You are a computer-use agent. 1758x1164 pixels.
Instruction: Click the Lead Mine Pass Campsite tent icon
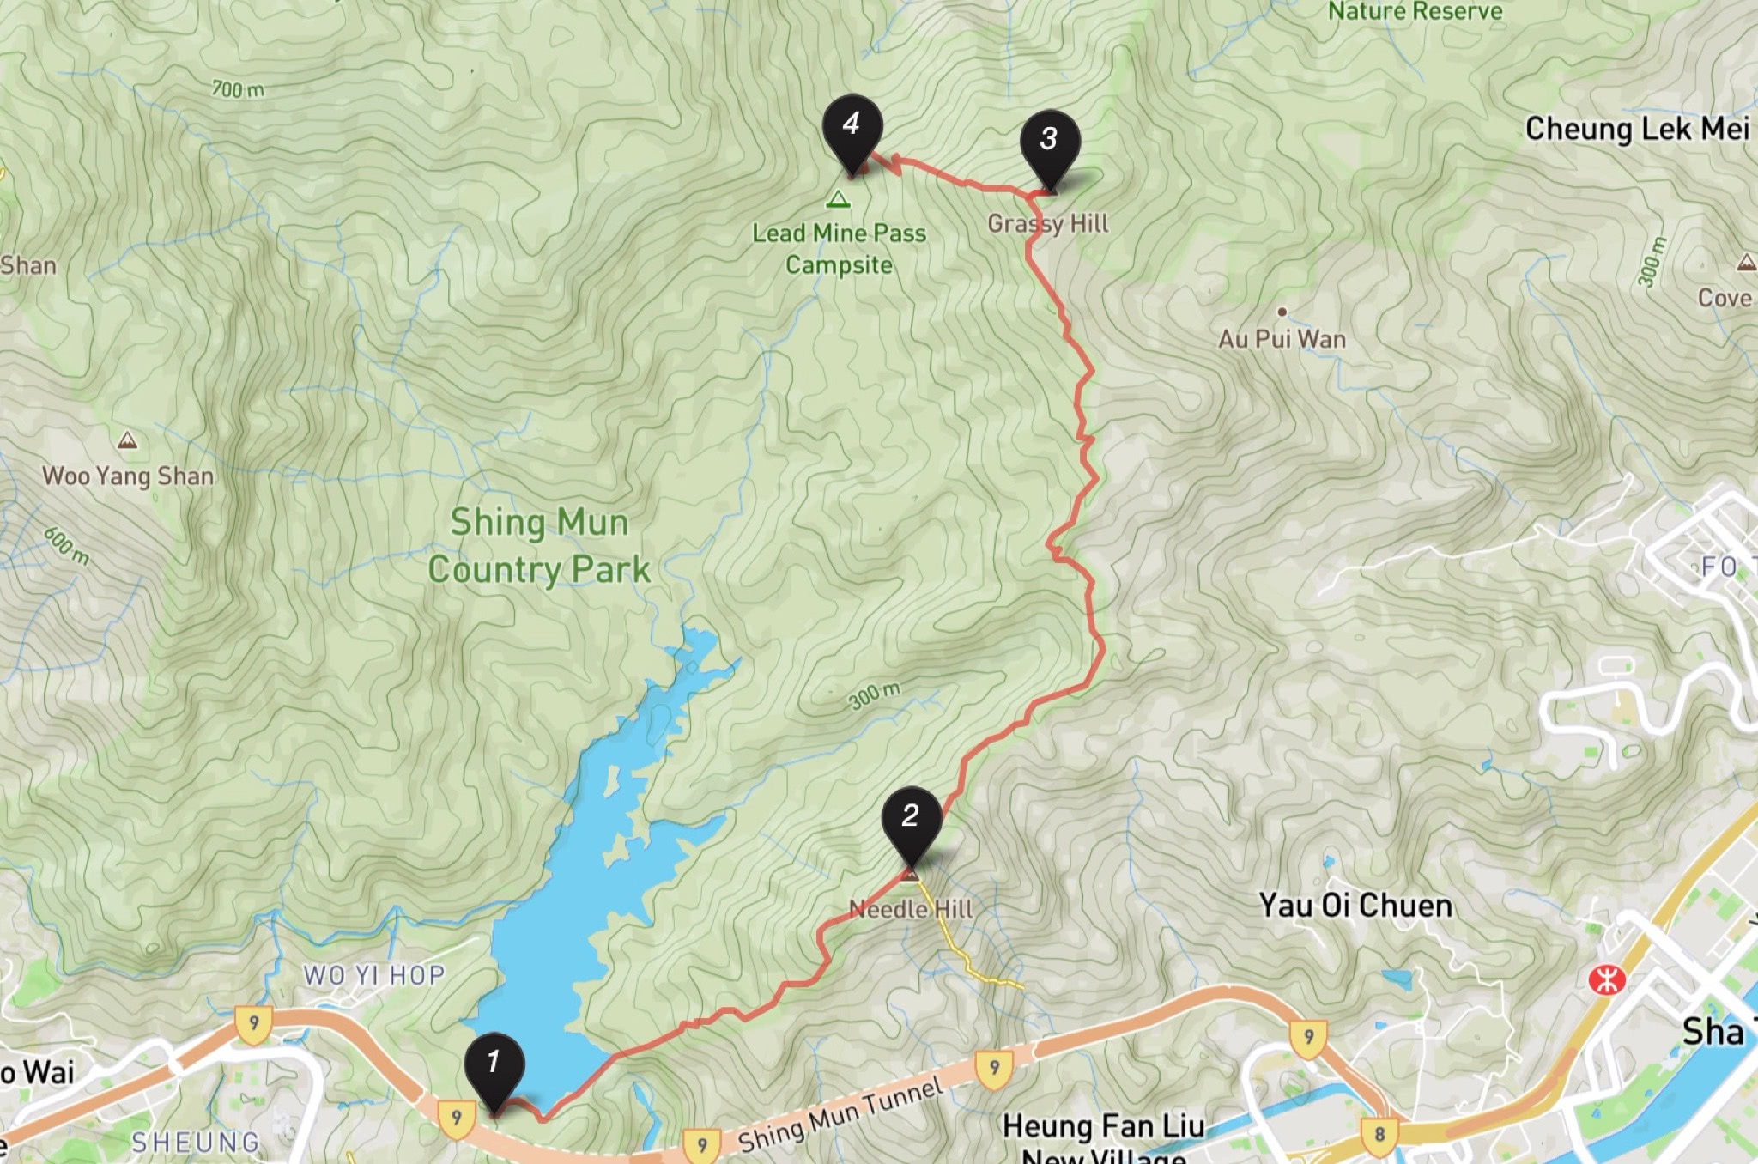point(838,200)
